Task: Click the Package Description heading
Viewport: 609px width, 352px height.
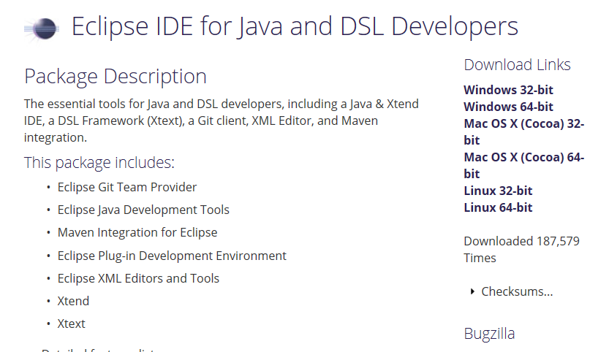Action: coord(116,76)
